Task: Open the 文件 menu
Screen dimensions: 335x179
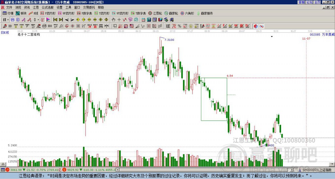Action: tap(9, 8)
